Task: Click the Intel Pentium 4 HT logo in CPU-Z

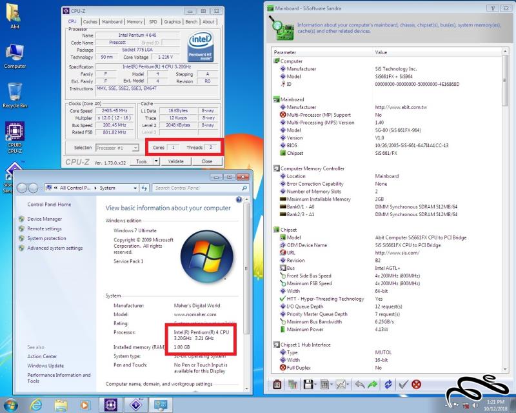Action: point(201,48)
